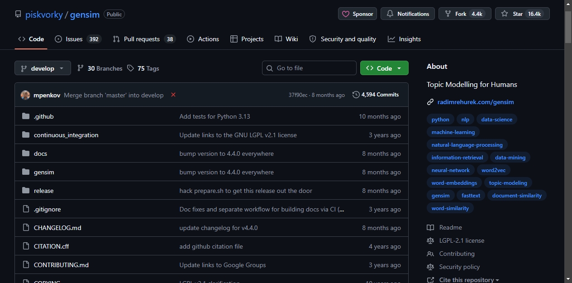Click the machine-learning topic tag
Screen dimensions: 572x283
tap(453, 132)
